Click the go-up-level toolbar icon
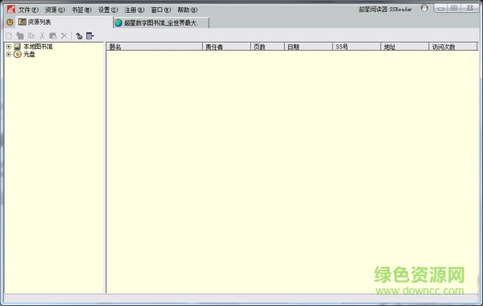This screenshot has height=306, width=483. (79, 36)
